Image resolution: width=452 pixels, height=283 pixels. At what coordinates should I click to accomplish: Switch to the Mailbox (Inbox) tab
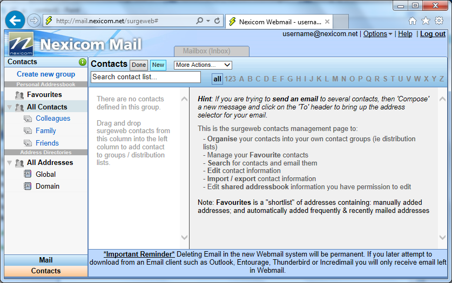[211, 51]
